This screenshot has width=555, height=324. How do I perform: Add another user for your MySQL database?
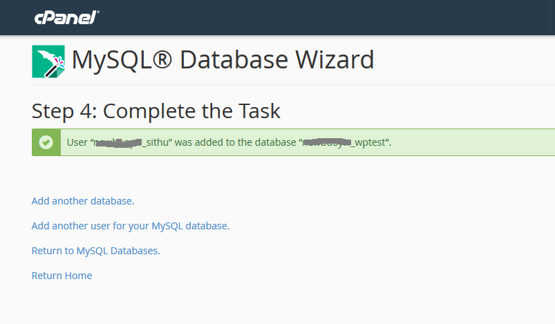click(130, 226)
